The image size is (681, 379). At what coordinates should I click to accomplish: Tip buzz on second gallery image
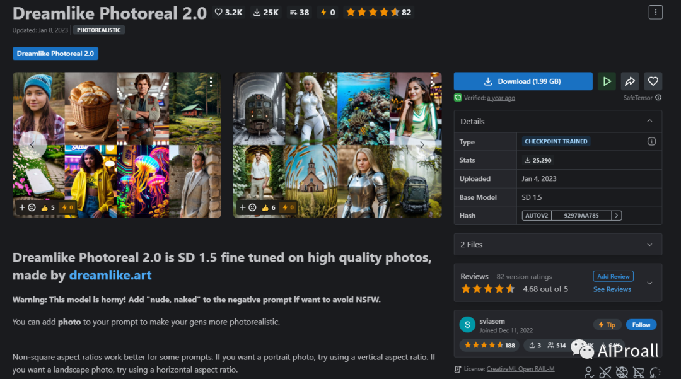click(x=288, y=207)
